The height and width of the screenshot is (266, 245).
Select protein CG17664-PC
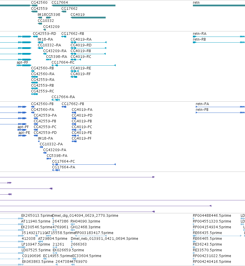(63, 161)
